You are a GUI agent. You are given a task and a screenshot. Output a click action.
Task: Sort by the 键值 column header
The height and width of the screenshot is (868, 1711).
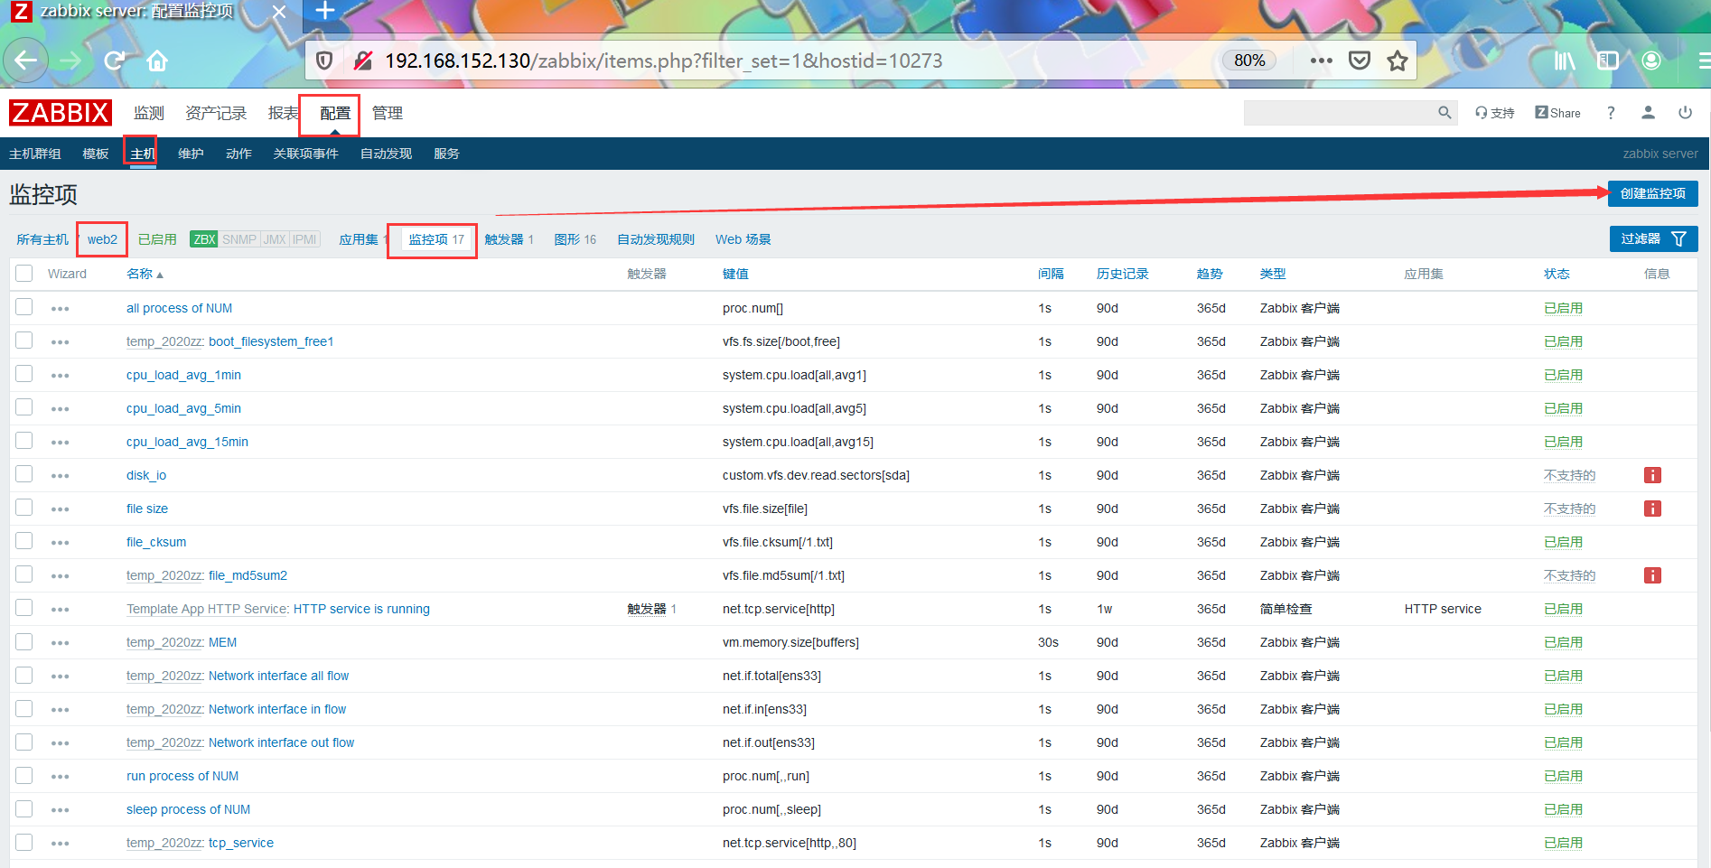[735, 274]
